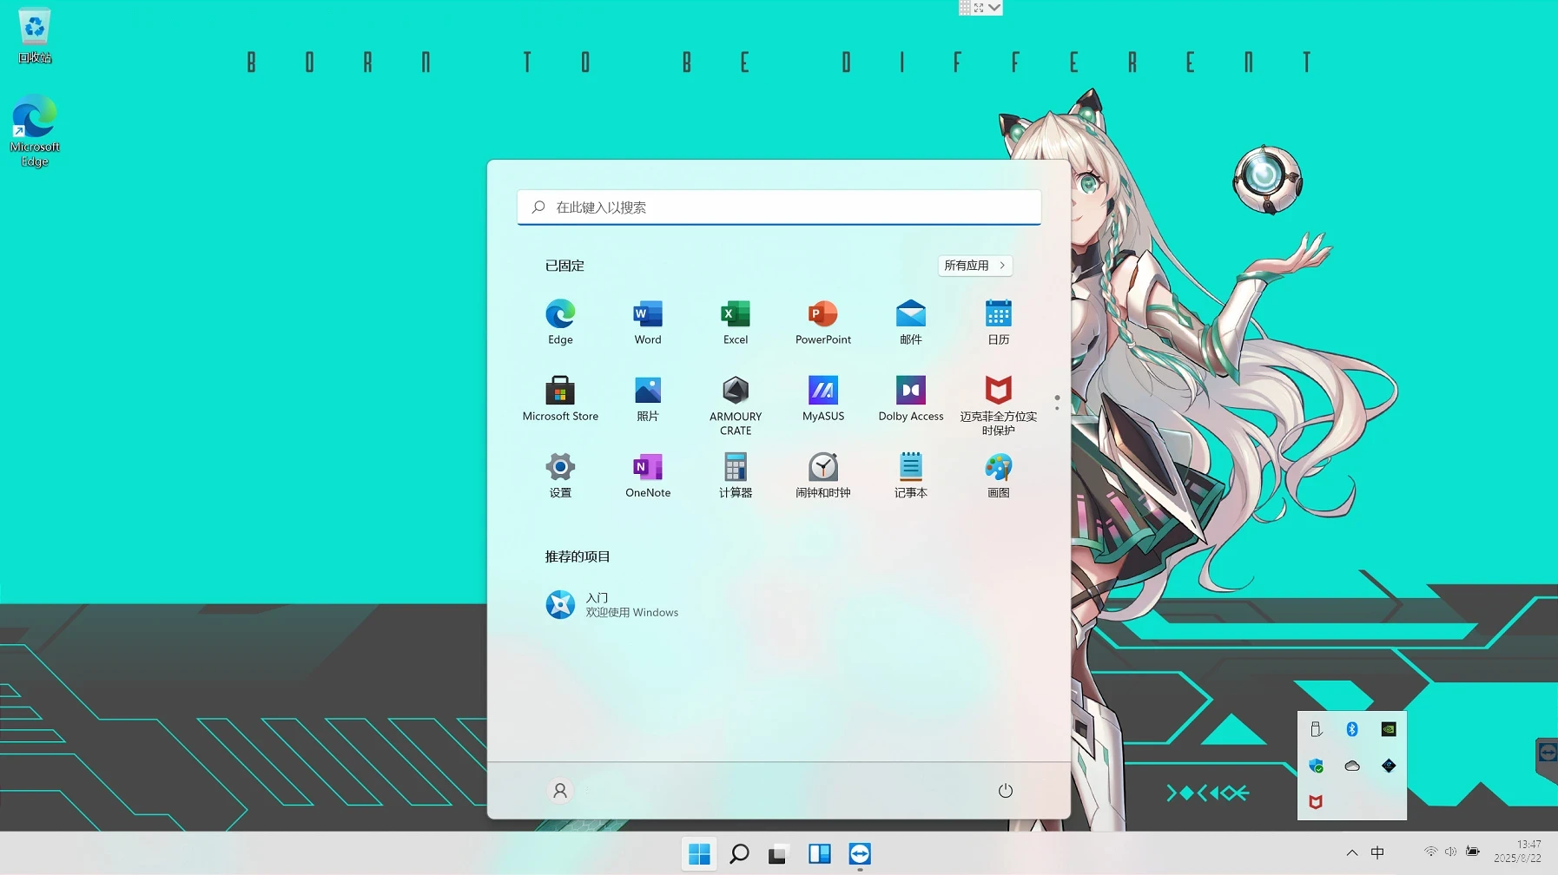The image size is (1558, 875).
Task: Open Task View on the taskbar
Action: (x=778, y=854)
